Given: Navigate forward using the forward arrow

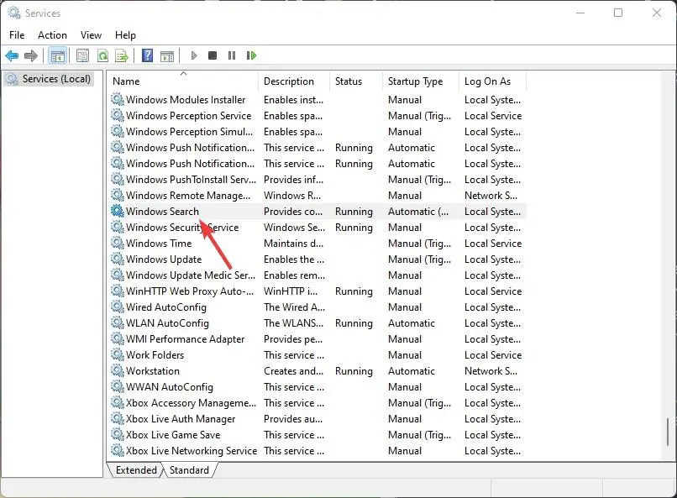Looking at the screenshot, I should 32,55.
